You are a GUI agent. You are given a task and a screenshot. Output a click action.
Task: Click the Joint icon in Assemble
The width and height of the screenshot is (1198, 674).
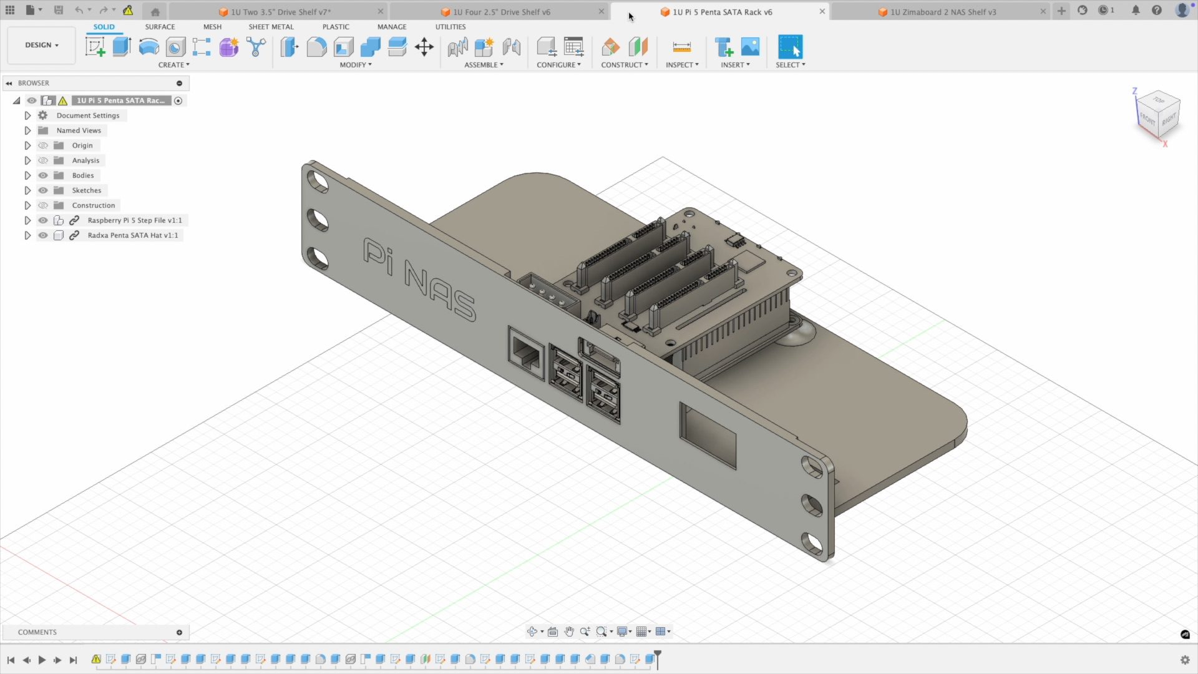tap(457, 47)
